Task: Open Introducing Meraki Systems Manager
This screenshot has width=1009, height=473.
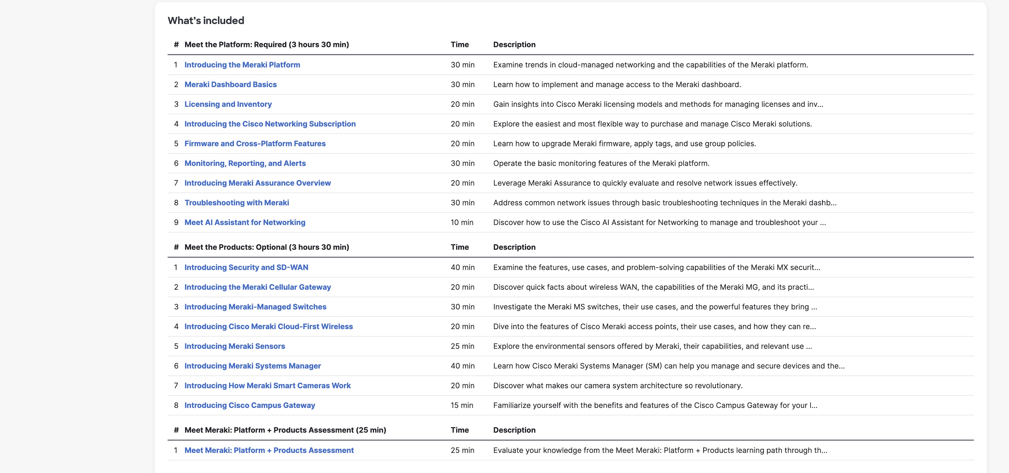Action: point(253,366)
